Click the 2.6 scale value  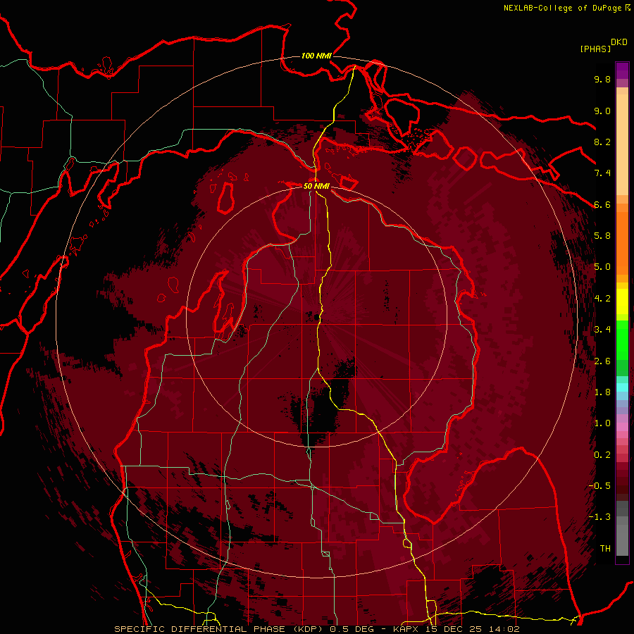pyautogui.click(x=602, y=361)
